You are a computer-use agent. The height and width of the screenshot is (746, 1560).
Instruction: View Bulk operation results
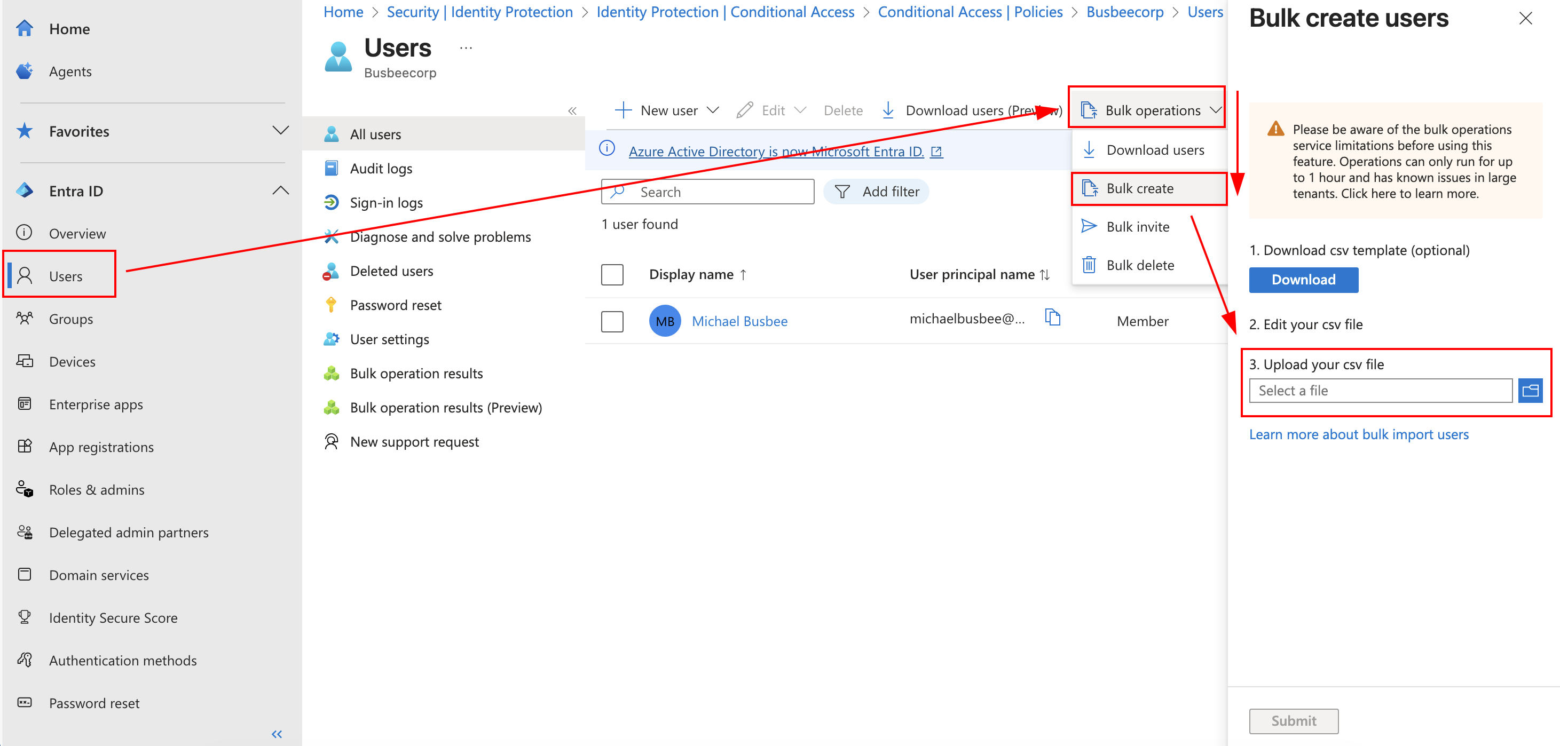[x=416, y=373]
